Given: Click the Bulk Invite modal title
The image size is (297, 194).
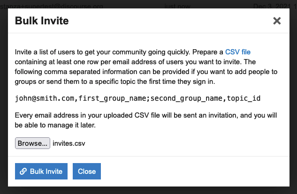Looking at the screenshot, I should tap(42, 21).
